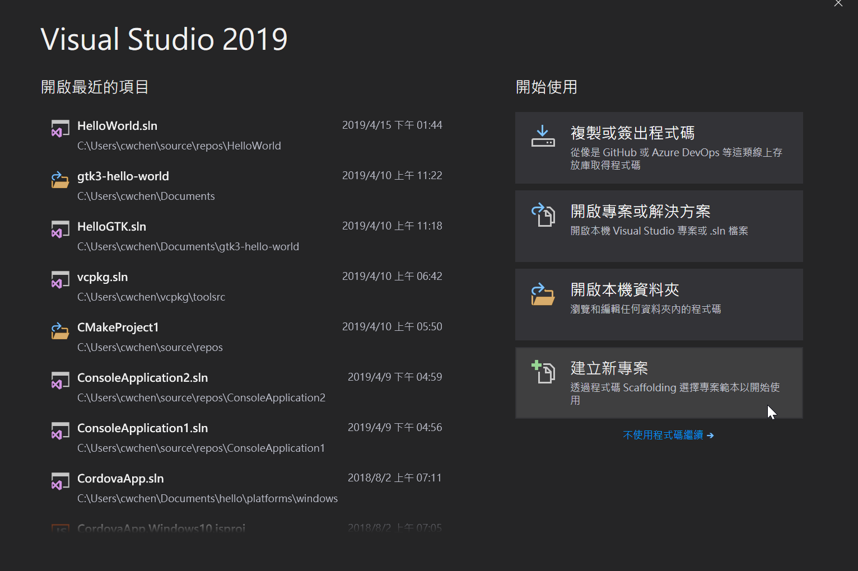Image resolution: width=858 pixels, height=571 pixels.
Task: Click the ConsoleApplication2.sln solution icon
Action: (x=60, y=381)
